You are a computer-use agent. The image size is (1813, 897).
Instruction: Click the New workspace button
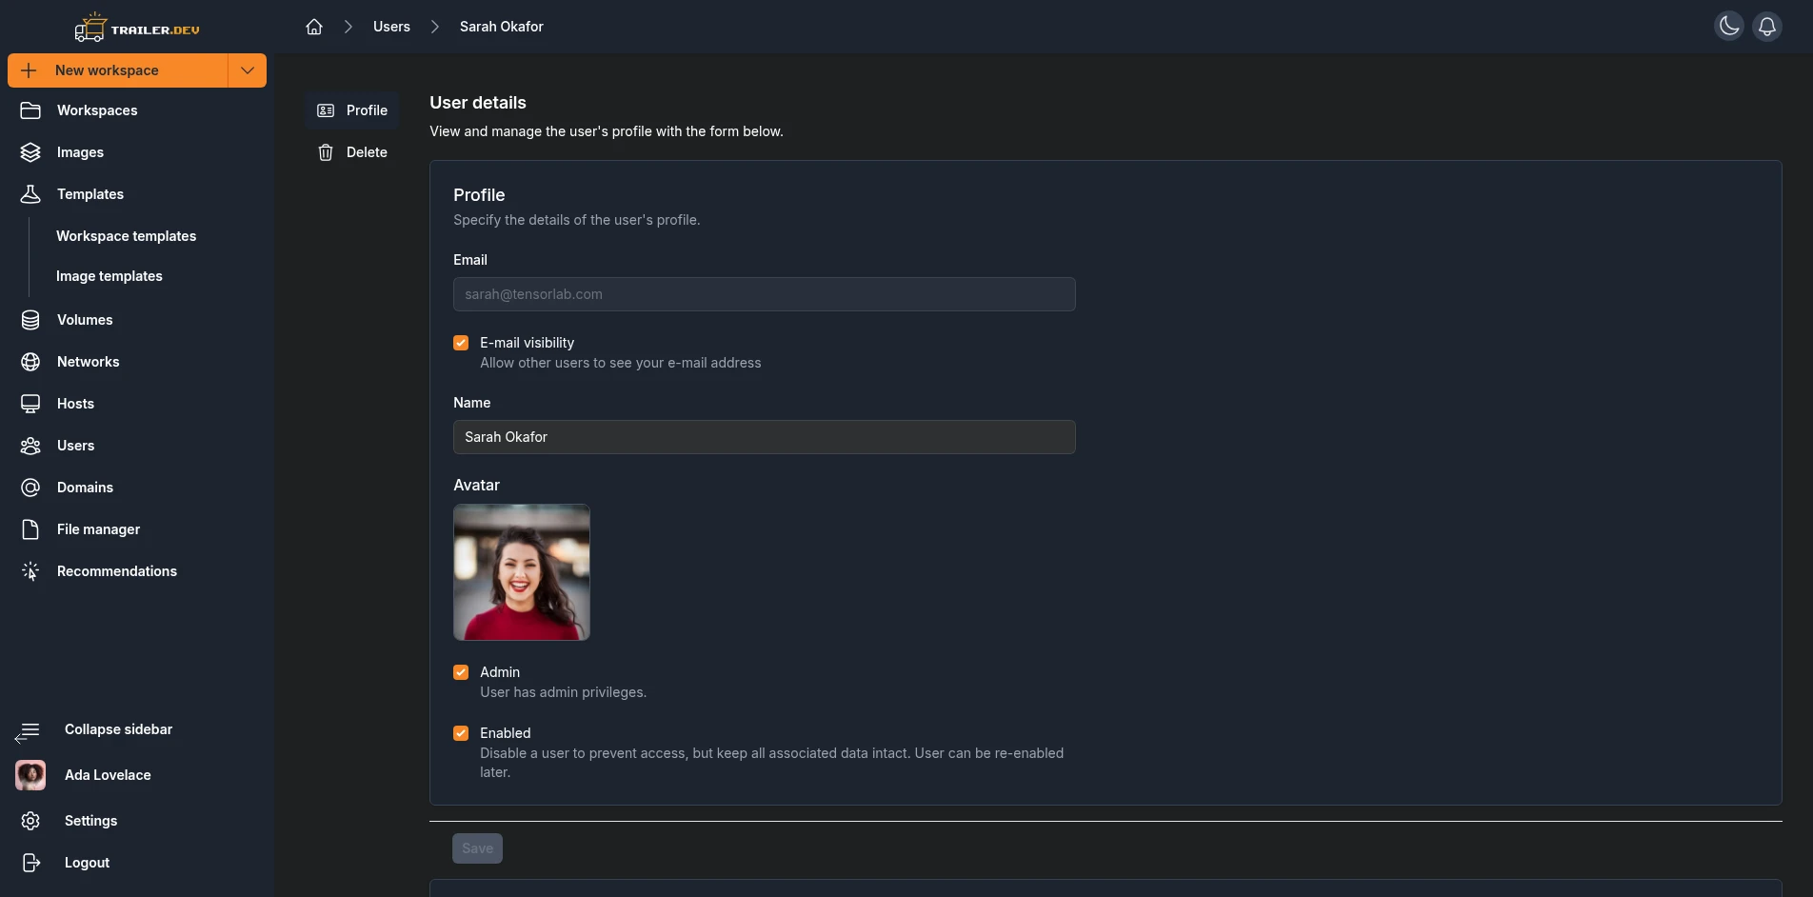tap(118, 70)
